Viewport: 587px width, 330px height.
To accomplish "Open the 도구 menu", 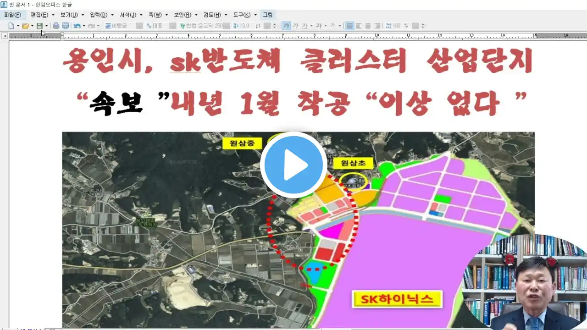I will [x=242, y=15].
